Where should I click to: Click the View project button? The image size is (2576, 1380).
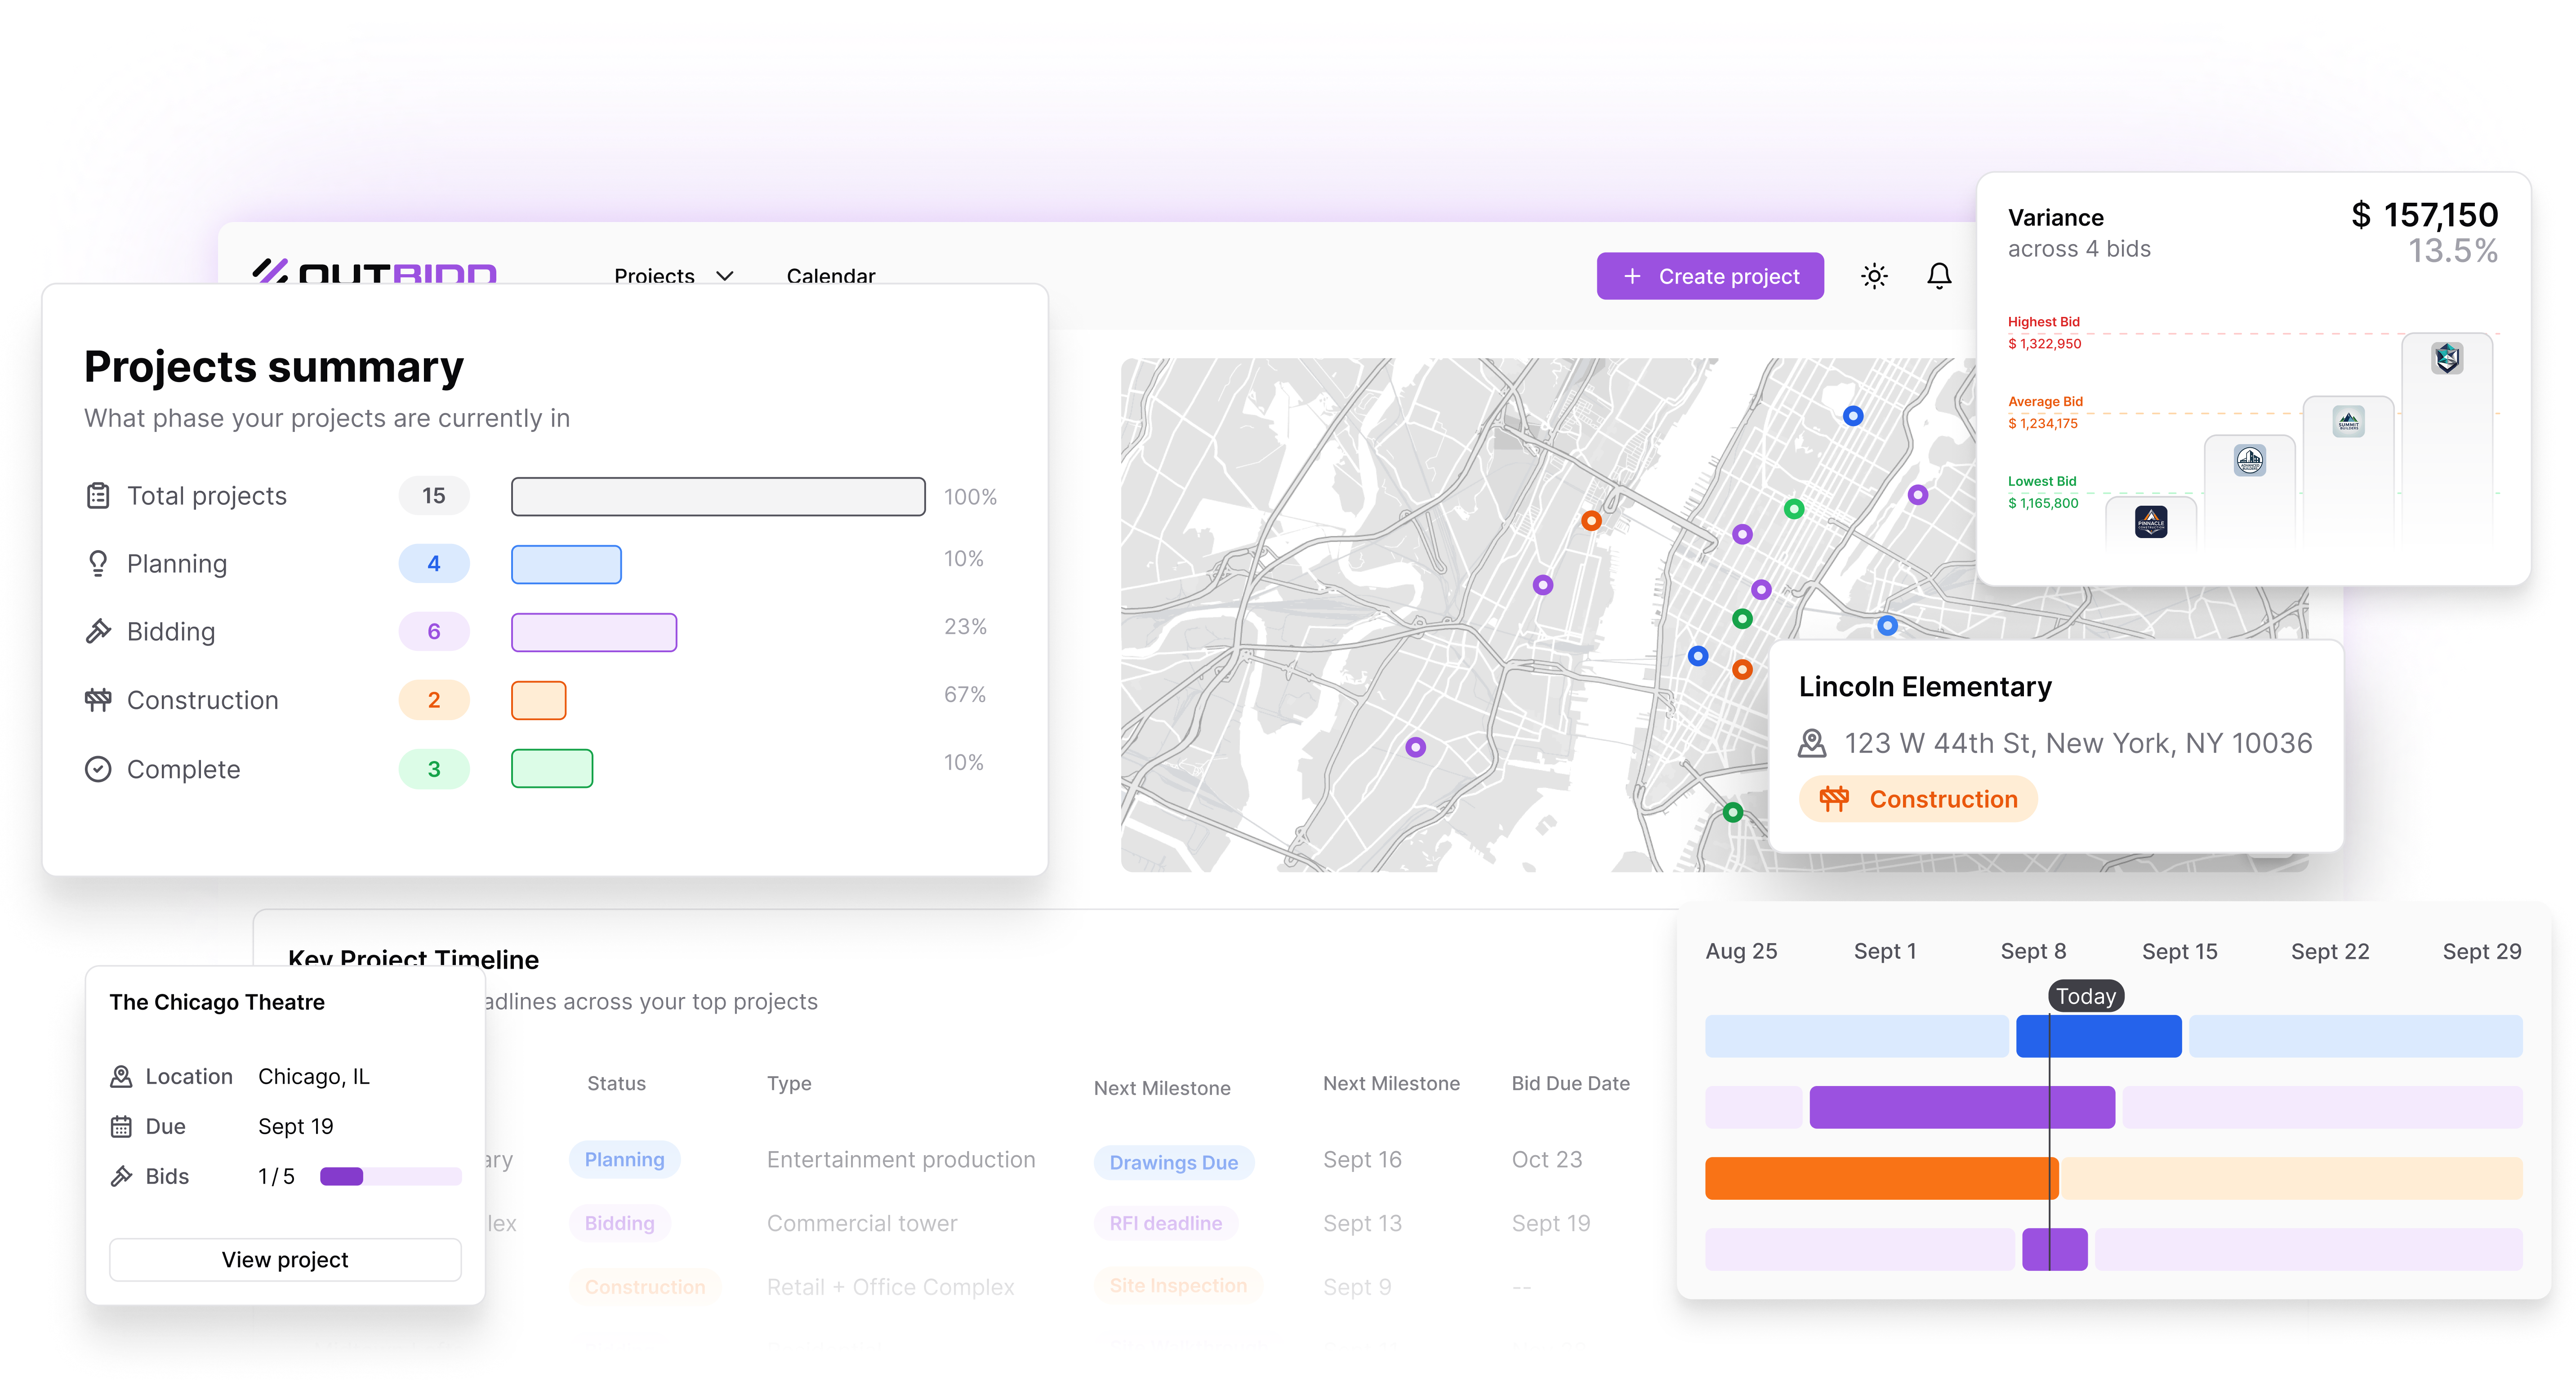click(x=285, y=1259)
